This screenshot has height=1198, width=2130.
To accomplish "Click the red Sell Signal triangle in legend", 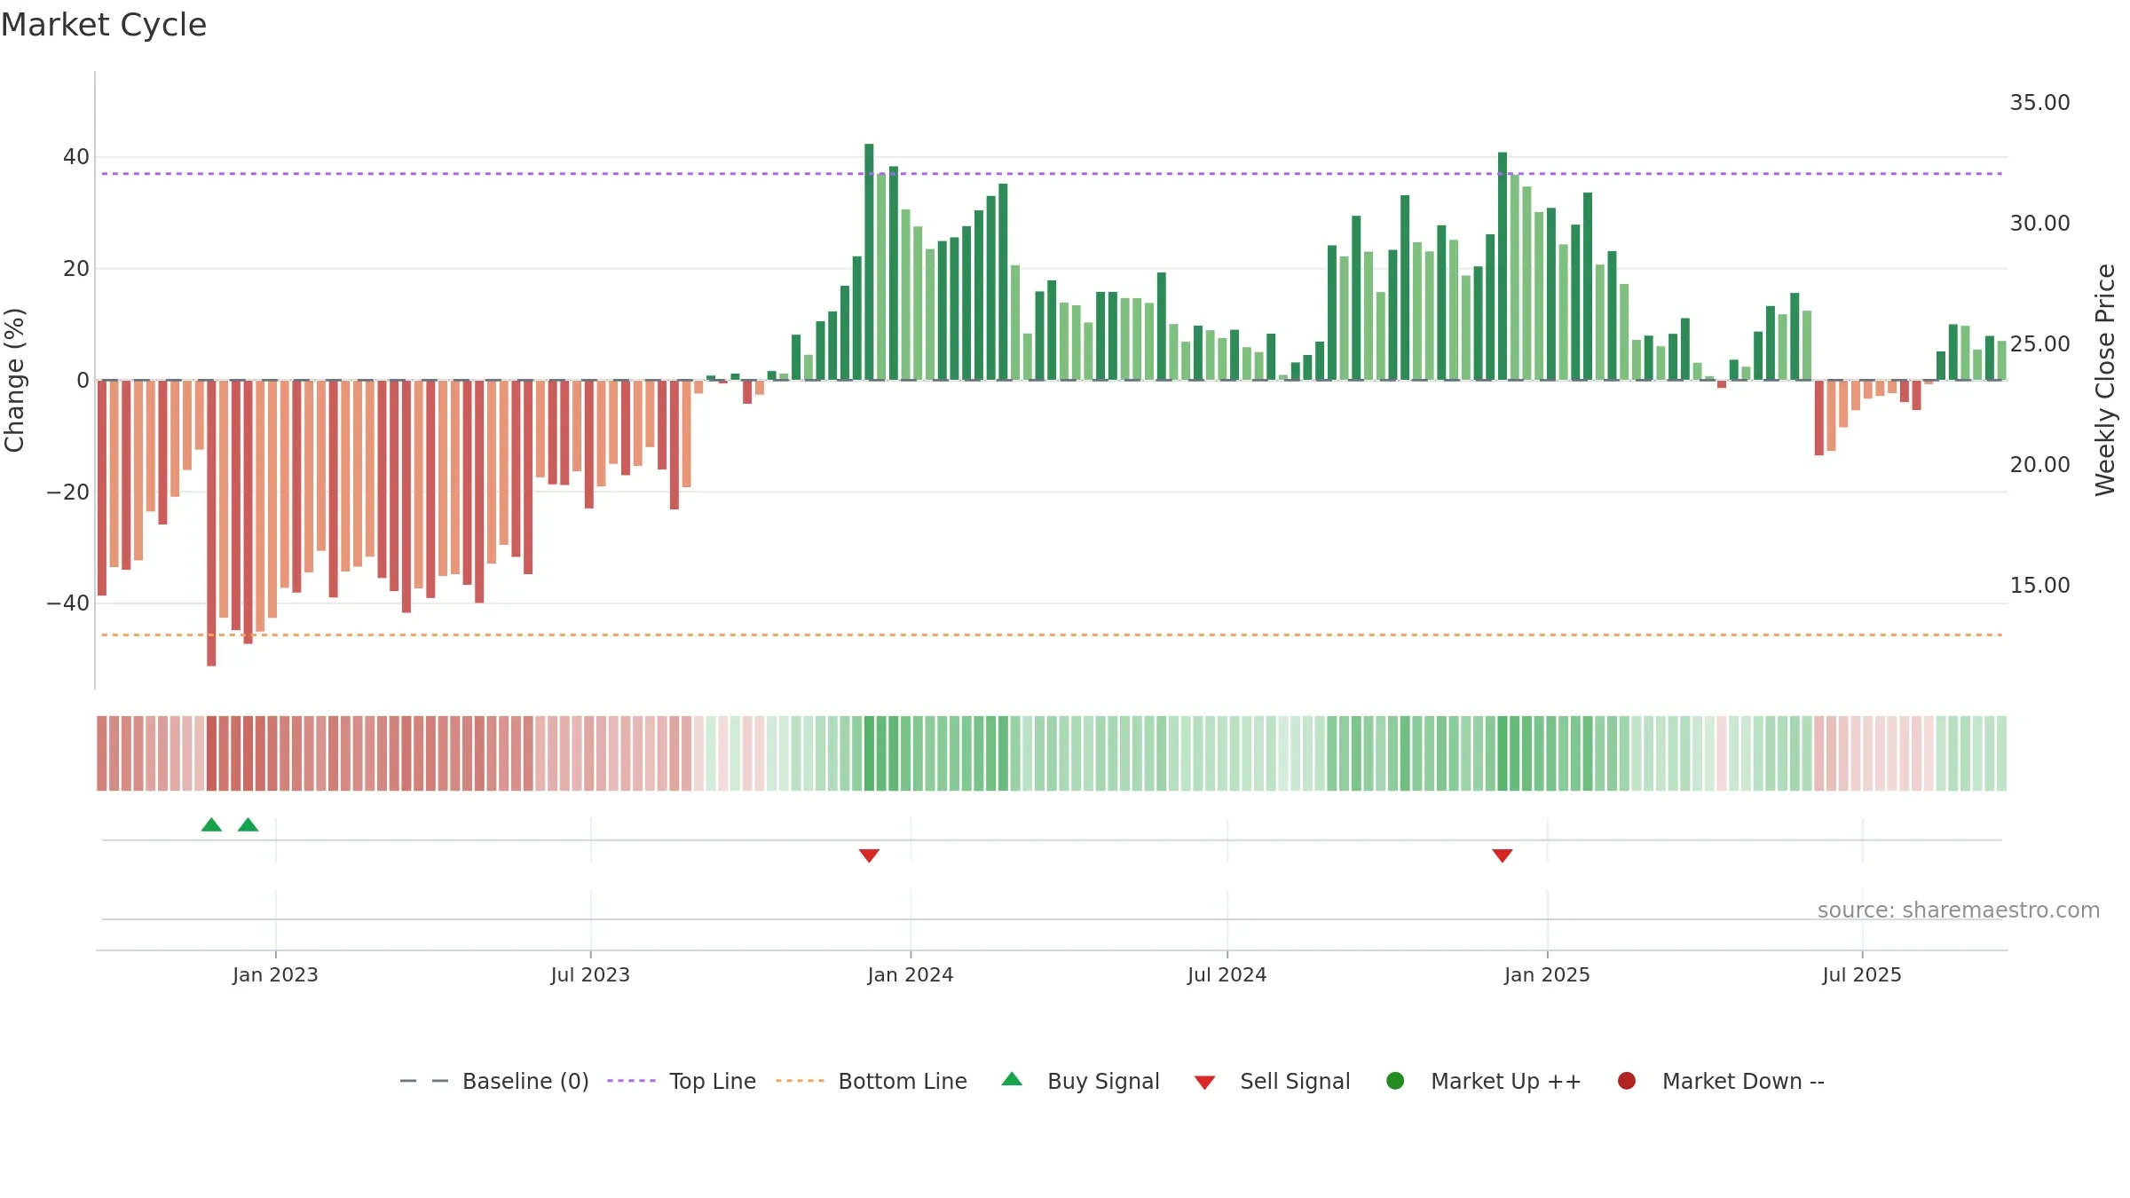I will click(1204, 1083).
